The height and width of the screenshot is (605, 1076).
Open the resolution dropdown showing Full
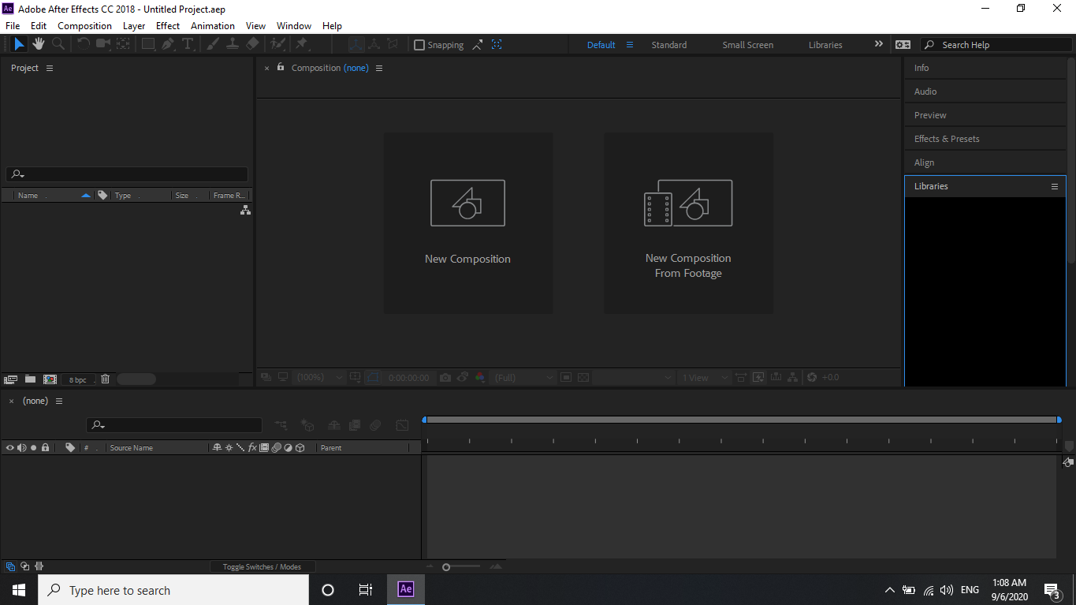(523, 377)
